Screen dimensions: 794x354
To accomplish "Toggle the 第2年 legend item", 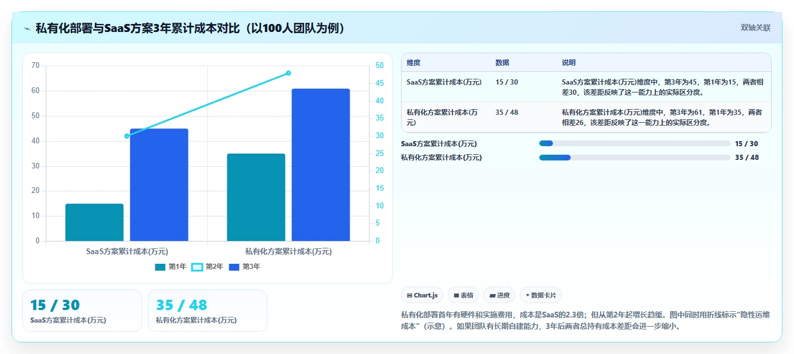I will [207, 267].
